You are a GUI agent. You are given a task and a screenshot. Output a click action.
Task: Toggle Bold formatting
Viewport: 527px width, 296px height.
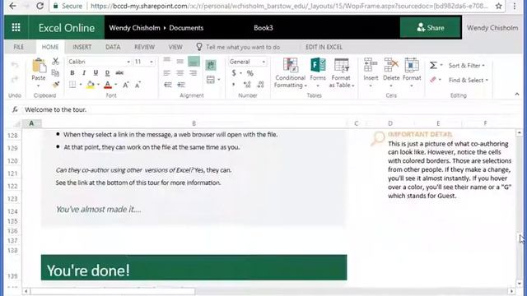click(72, 73)
